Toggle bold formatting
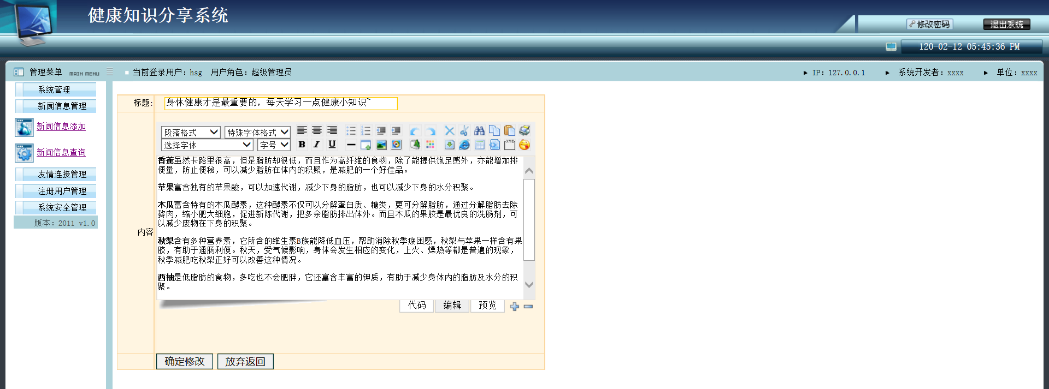Viewport: 1049px width, 389px height. tap(302, 145)
